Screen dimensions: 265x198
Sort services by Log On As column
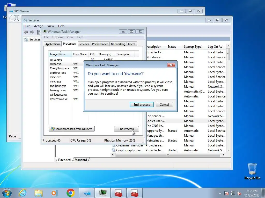coord(216,47)
